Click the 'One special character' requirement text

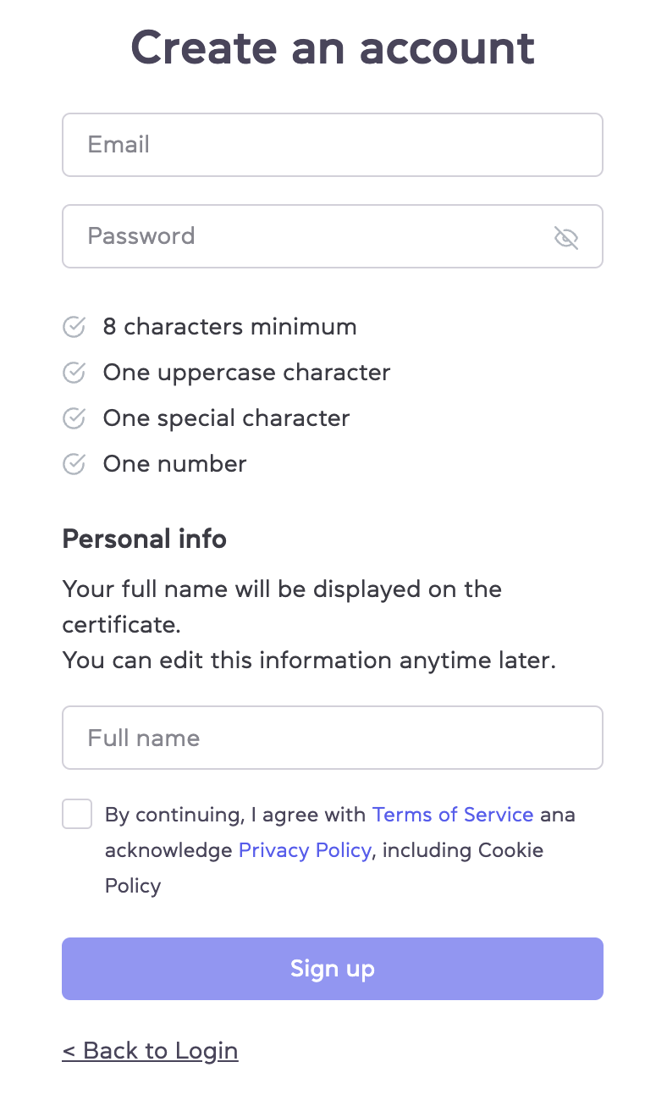[x=226, y=418]
